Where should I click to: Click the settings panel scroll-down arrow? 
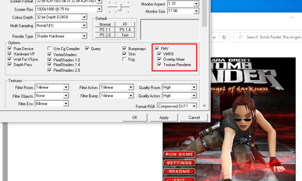pos(204,106)
